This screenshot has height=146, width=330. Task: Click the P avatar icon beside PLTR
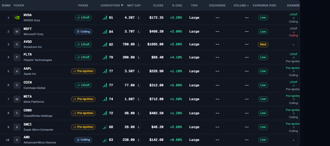17,57
